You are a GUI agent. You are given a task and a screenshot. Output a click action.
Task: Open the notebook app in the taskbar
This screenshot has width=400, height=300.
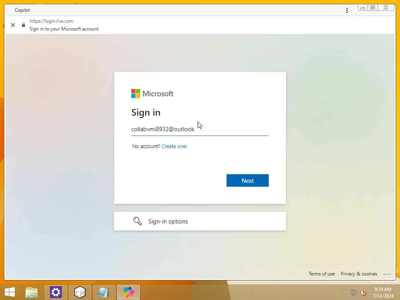tap(104, 292)
